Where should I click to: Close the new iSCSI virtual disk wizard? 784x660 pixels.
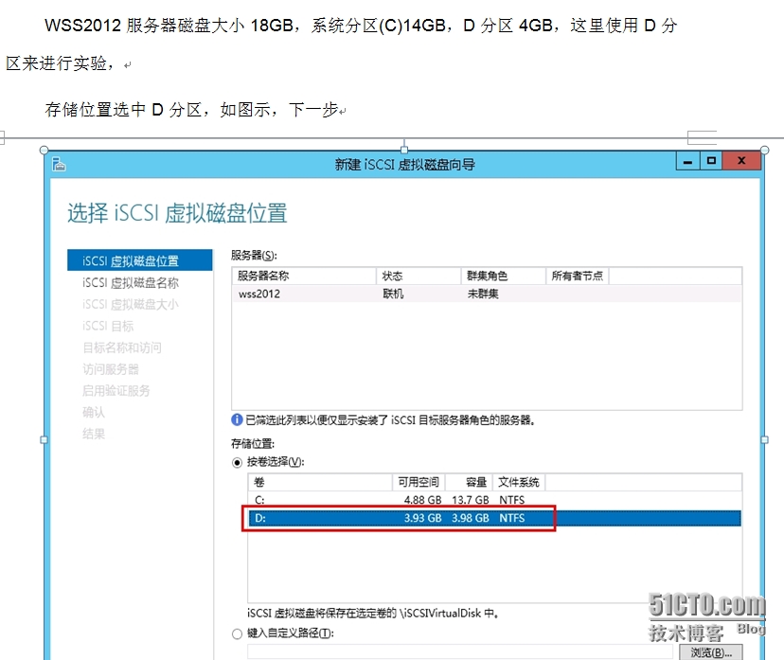pyautogui.click(x=741, y=161)
